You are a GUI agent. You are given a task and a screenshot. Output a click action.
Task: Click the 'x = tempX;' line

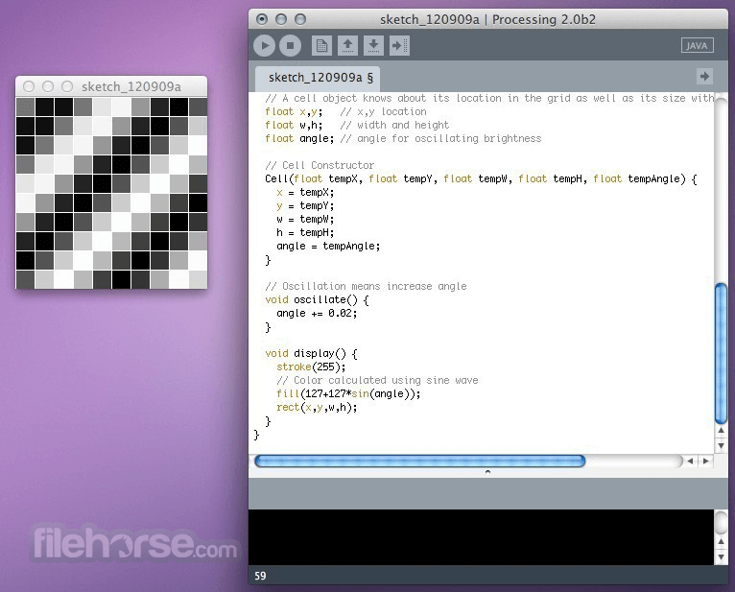tap(305, 193)
